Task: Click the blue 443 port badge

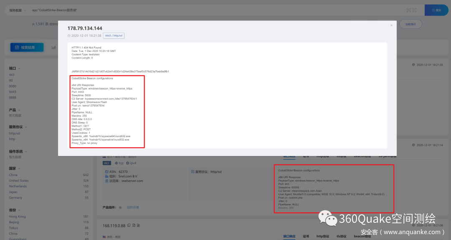Action: 106,163
